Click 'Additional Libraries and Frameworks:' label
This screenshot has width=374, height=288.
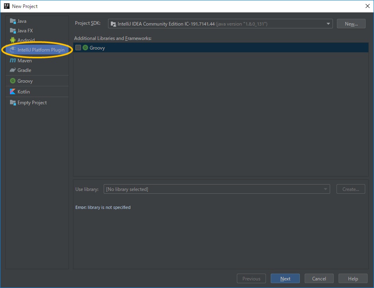click(x=113, y=38)
